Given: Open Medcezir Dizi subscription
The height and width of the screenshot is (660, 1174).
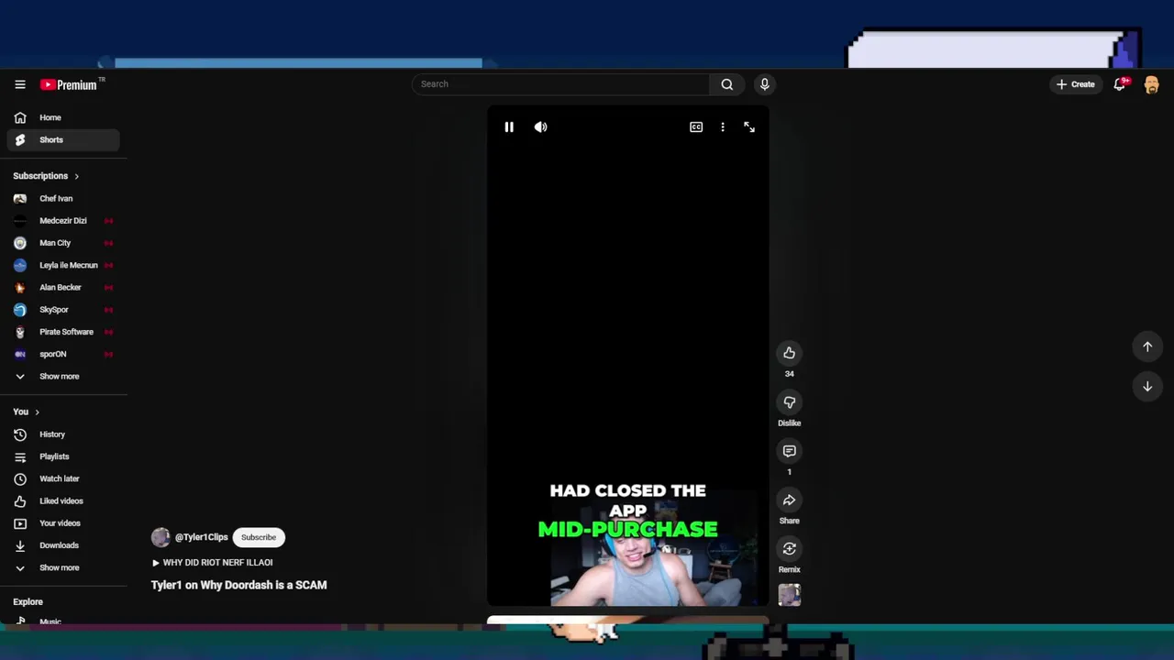Looking at the screenshot, I should coord(63,221).
